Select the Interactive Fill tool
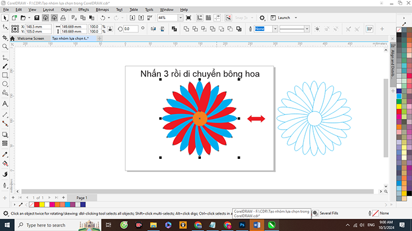412x231 pixels. [x=5, y=163]
